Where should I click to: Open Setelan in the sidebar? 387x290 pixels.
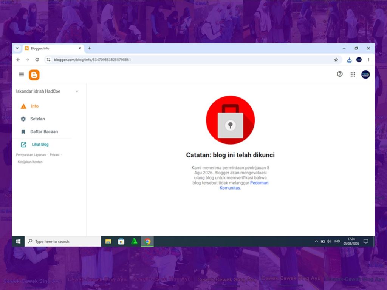(37, 119)
